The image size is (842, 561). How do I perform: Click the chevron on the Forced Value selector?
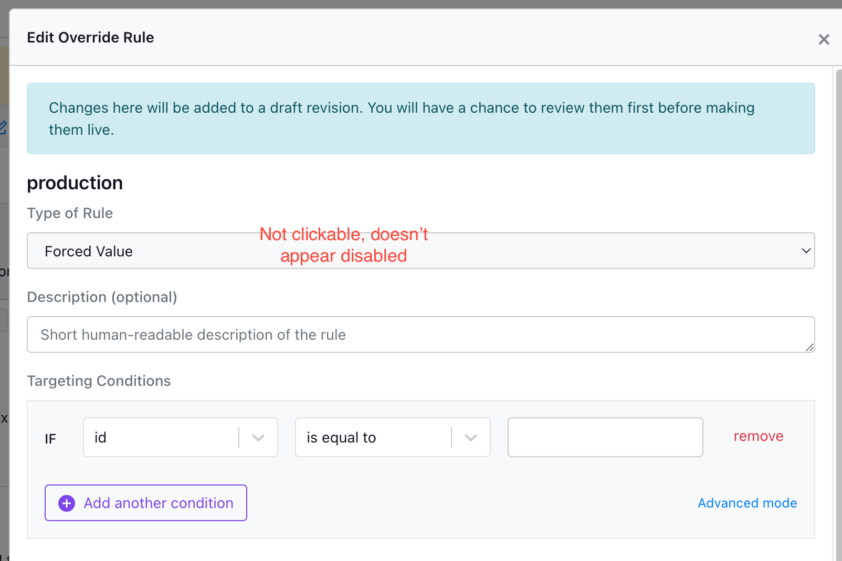point(806,251)
